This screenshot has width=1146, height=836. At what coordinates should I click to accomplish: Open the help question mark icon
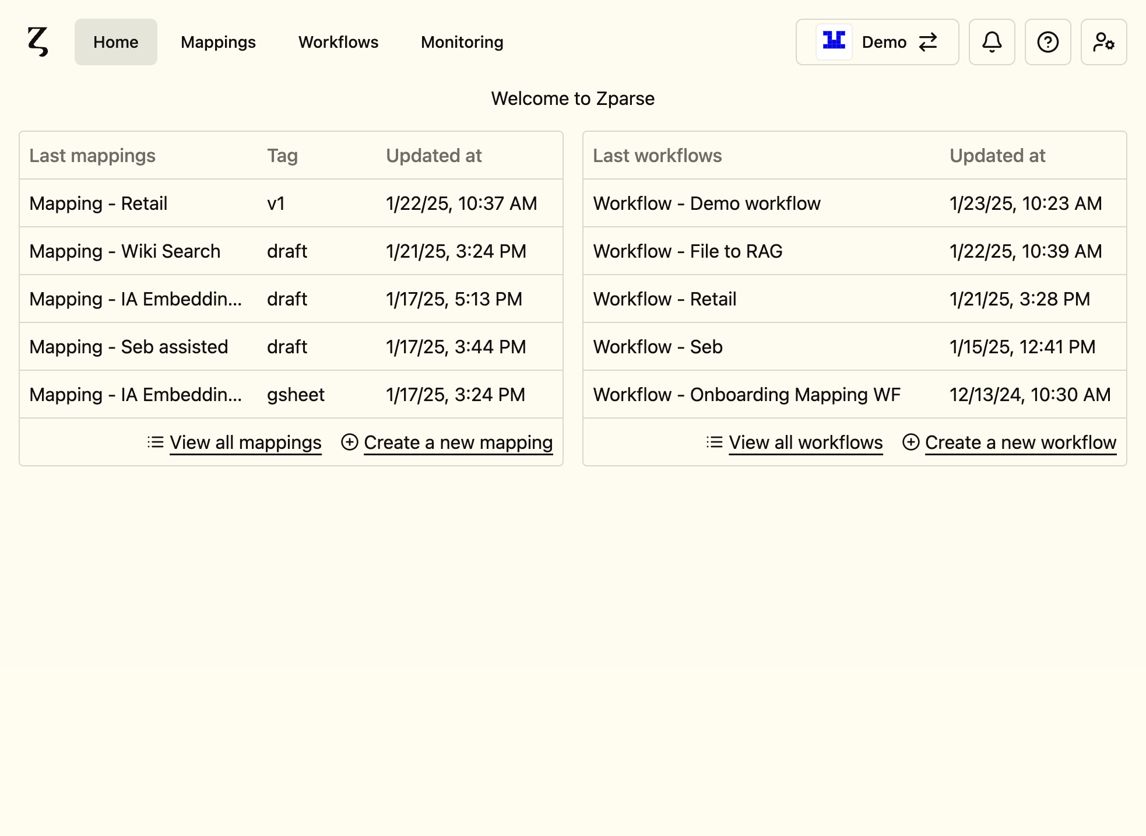pyautogui.click(x=1047, y=42)
